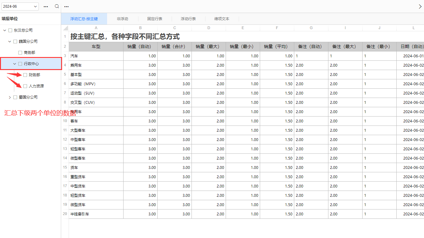Image resolution: width=424 pixels, height=238 pixels.
Task: Select the 维项文本 tab
Action: pyautogui.click(x=222, y=19)
